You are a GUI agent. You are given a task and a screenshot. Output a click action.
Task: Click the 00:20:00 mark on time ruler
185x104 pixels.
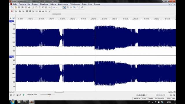pyautogui.click(x=62, y=19)
